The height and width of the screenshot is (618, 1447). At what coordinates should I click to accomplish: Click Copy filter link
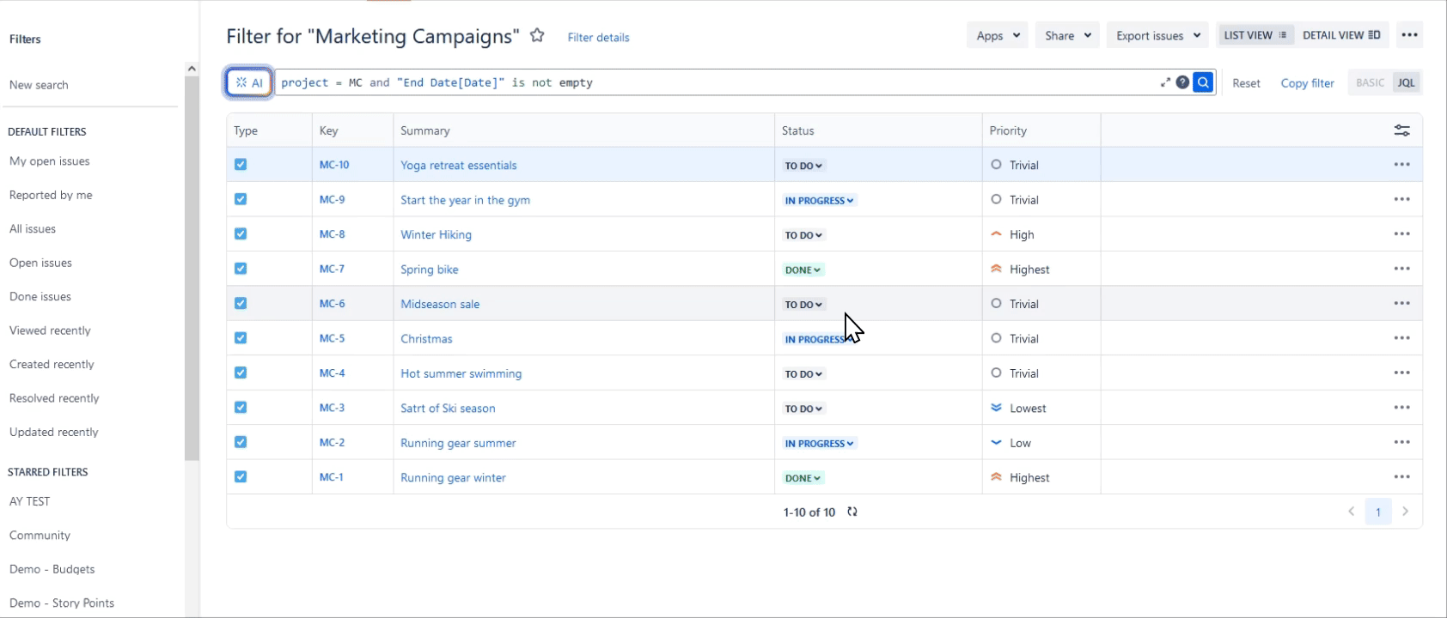pos(1307,83)
